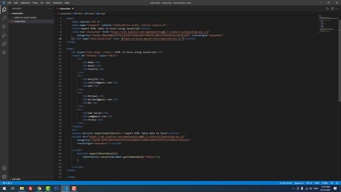The width and height of the screenshot is (341, 192).
Task: Change indentation via Spaces: 4
Action: [299, 183]
